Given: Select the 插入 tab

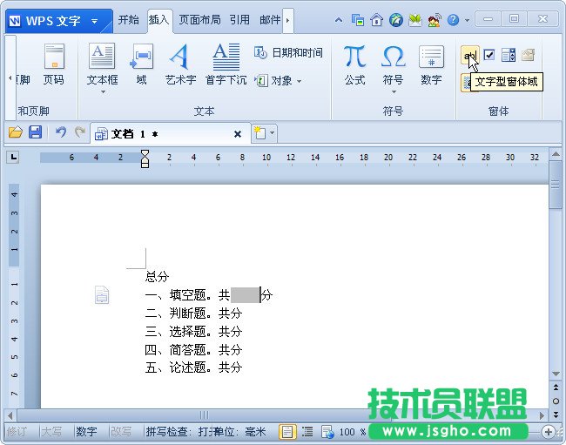Looking at the screenshot, I should tap(158, 19).
